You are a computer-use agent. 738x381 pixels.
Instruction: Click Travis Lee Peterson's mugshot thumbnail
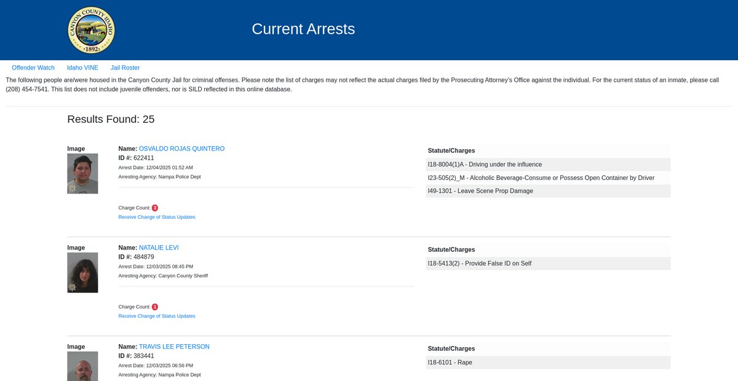82,366
